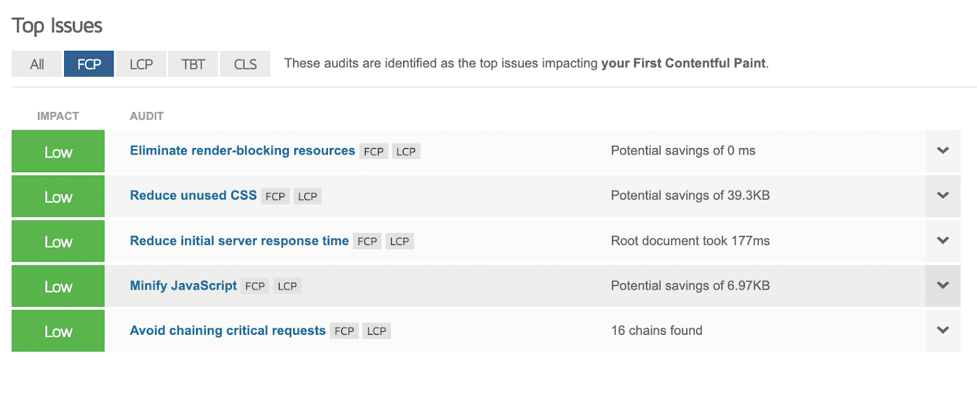Expand the Eliminate render-blocking resources row

tap(942, 150)
